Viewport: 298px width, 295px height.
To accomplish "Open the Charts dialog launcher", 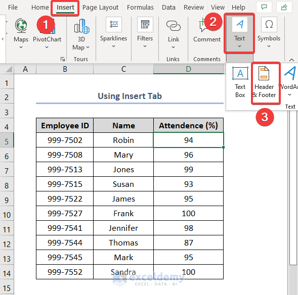I will click(63, 59).
